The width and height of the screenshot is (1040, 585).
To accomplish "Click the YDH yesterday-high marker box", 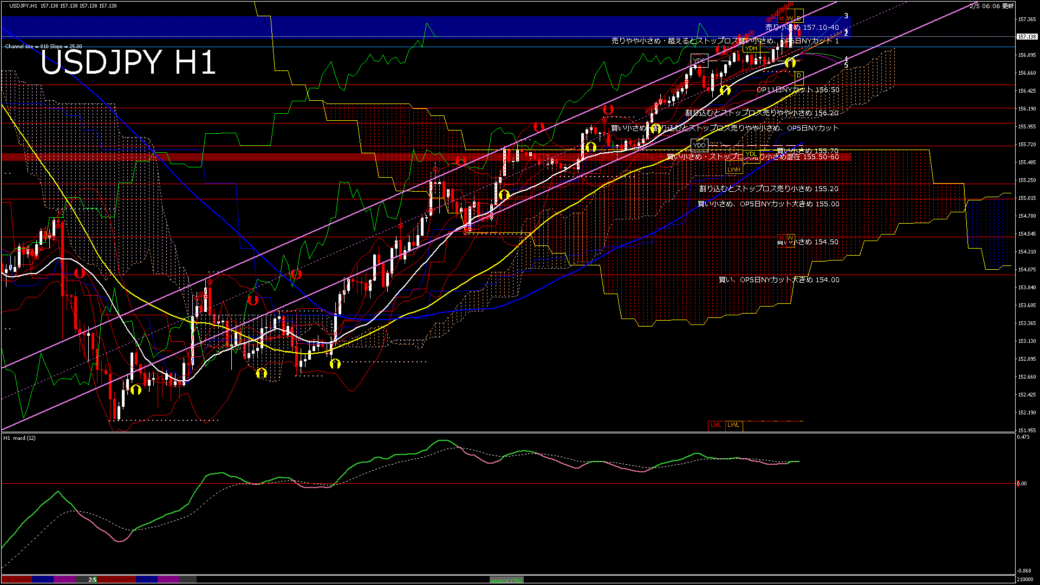I will (751, 48).
